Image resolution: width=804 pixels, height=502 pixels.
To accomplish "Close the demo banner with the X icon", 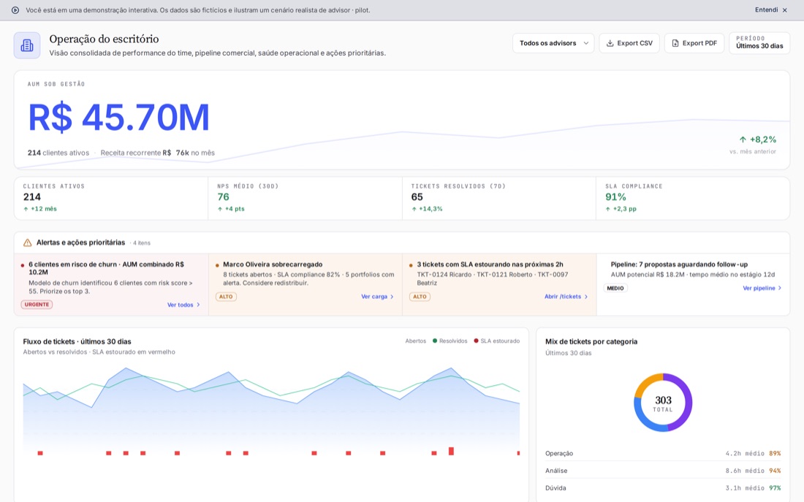I will point(784,10).
